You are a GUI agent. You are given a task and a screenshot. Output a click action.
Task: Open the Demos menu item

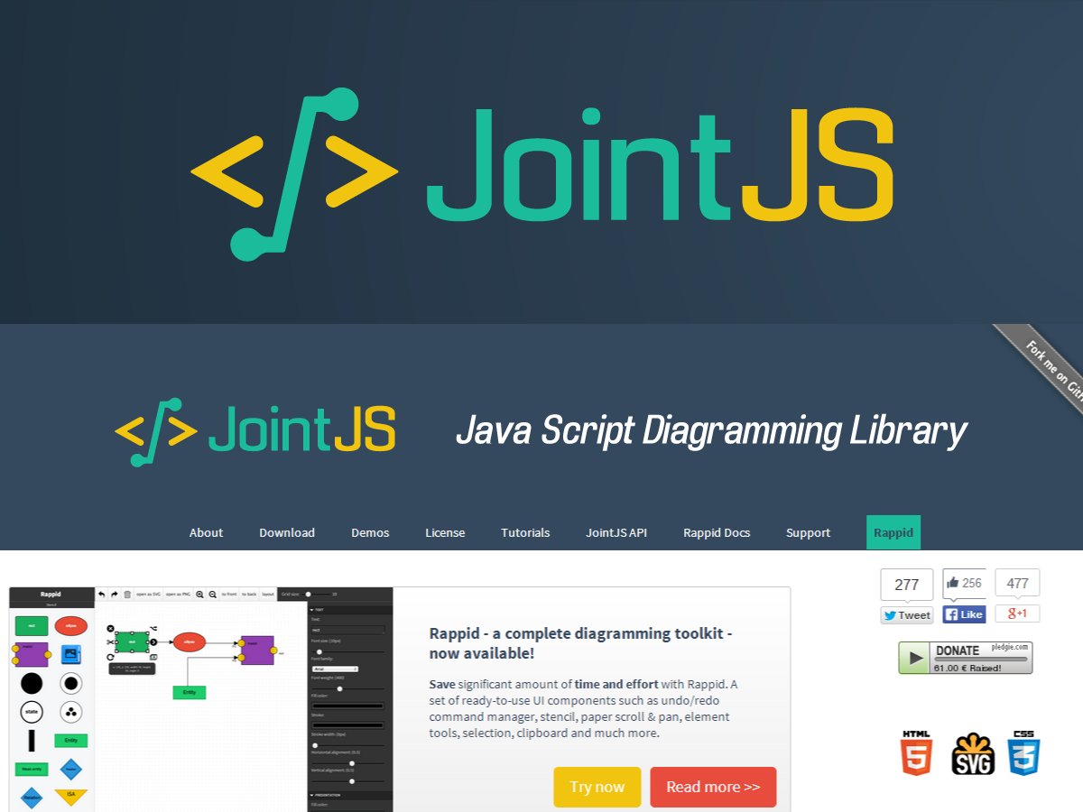pyautogui.click(x=370, y=532)
